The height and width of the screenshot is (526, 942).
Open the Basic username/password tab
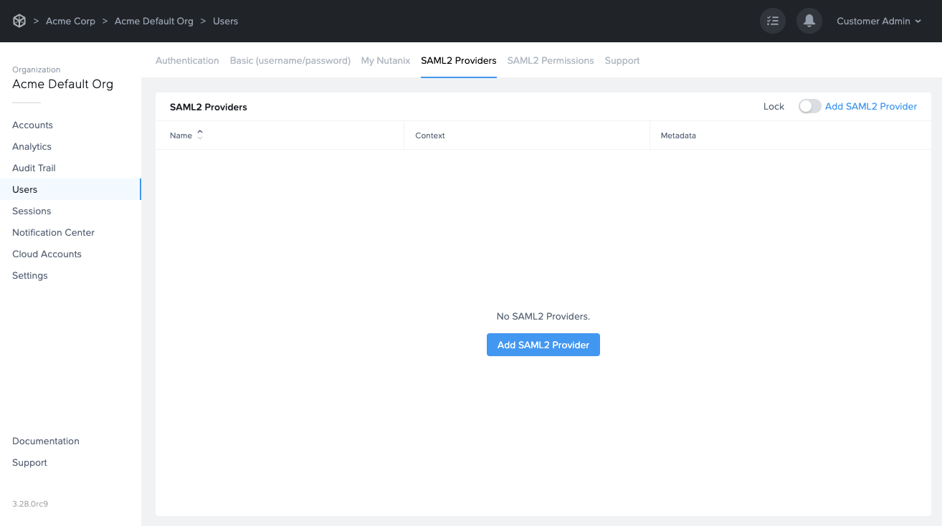coord(290,60)
